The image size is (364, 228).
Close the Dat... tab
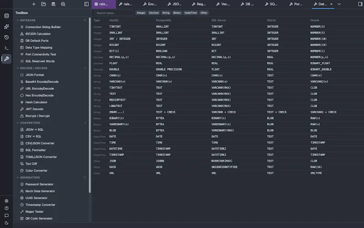(x=331, y=4)
